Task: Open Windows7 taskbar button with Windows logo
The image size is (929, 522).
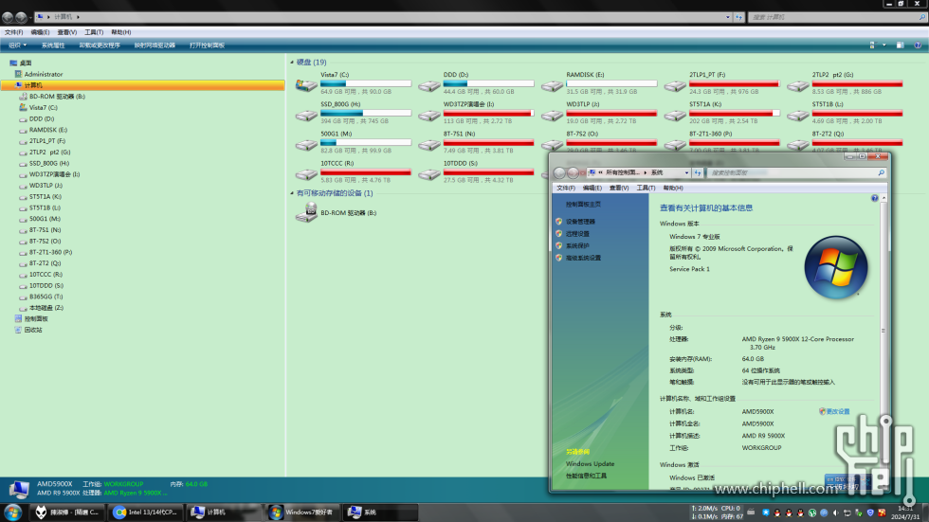Action: pos(302,513)
